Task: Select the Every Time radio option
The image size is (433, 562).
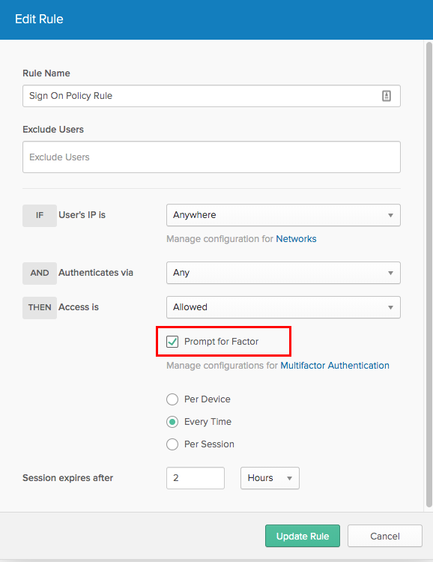Action: click(172, 422)
